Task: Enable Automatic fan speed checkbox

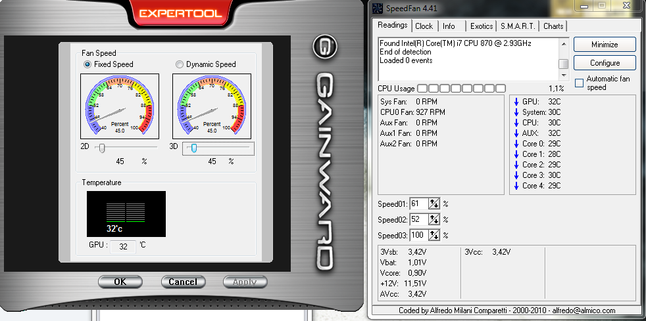Action: [580, 83]
